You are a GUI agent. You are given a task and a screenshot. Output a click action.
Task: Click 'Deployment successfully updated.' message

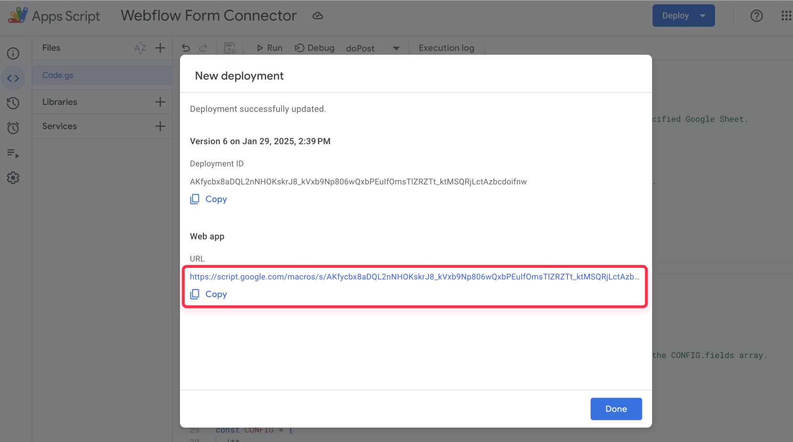pyautogui.click(x=258, y=109)
